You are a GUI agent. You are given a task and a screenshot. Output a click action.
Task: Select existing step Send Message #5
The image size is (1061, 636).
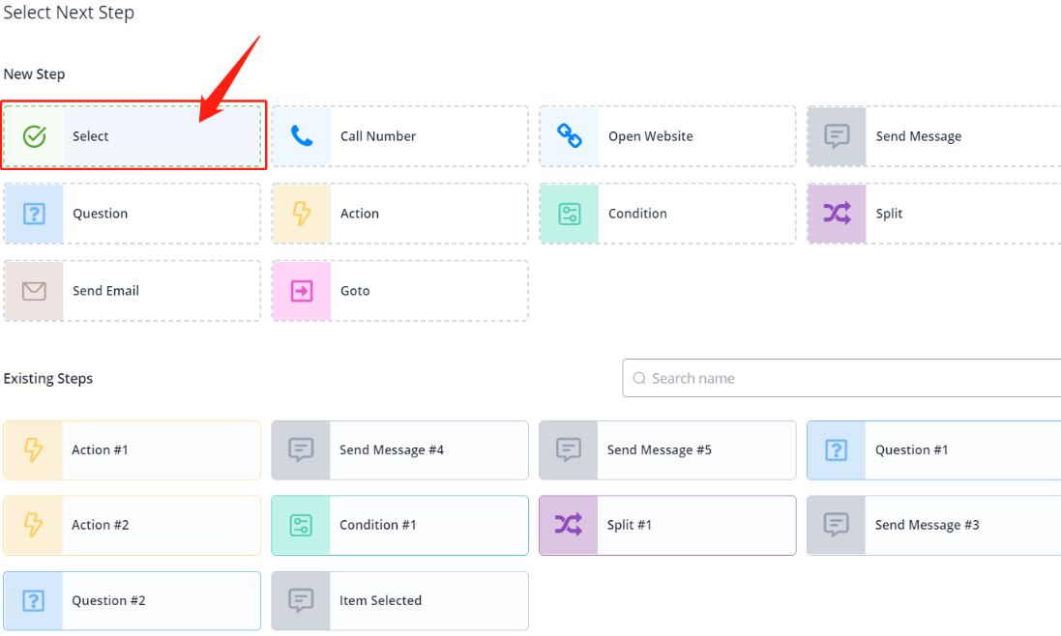[667, 450]
